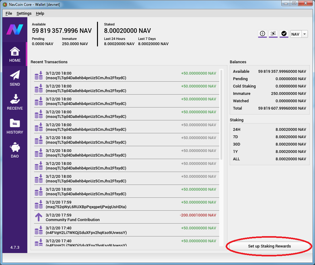315x265 pixels.
Task: Click the Pending row in Balances panel
Action: [x=269, y=79]
